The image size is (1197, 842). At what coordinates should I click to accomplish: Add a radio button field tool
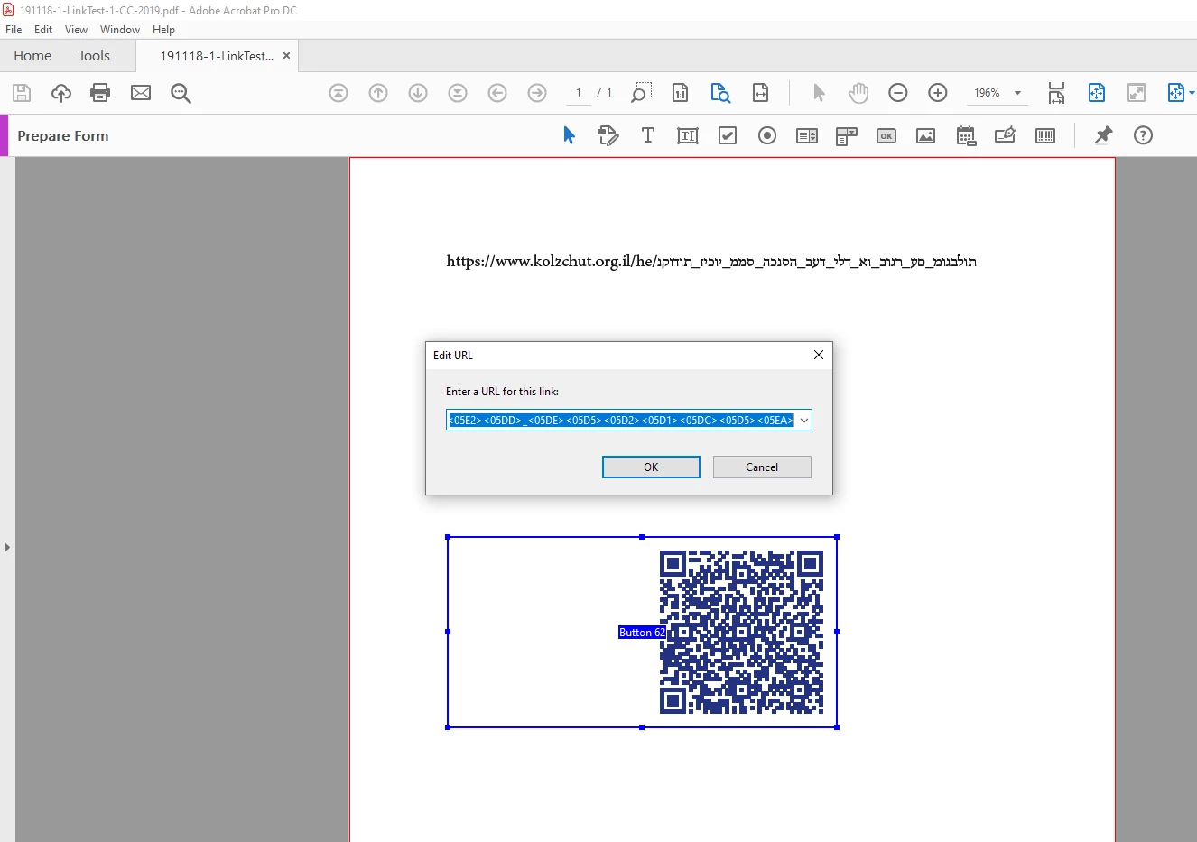click(767, 135)
